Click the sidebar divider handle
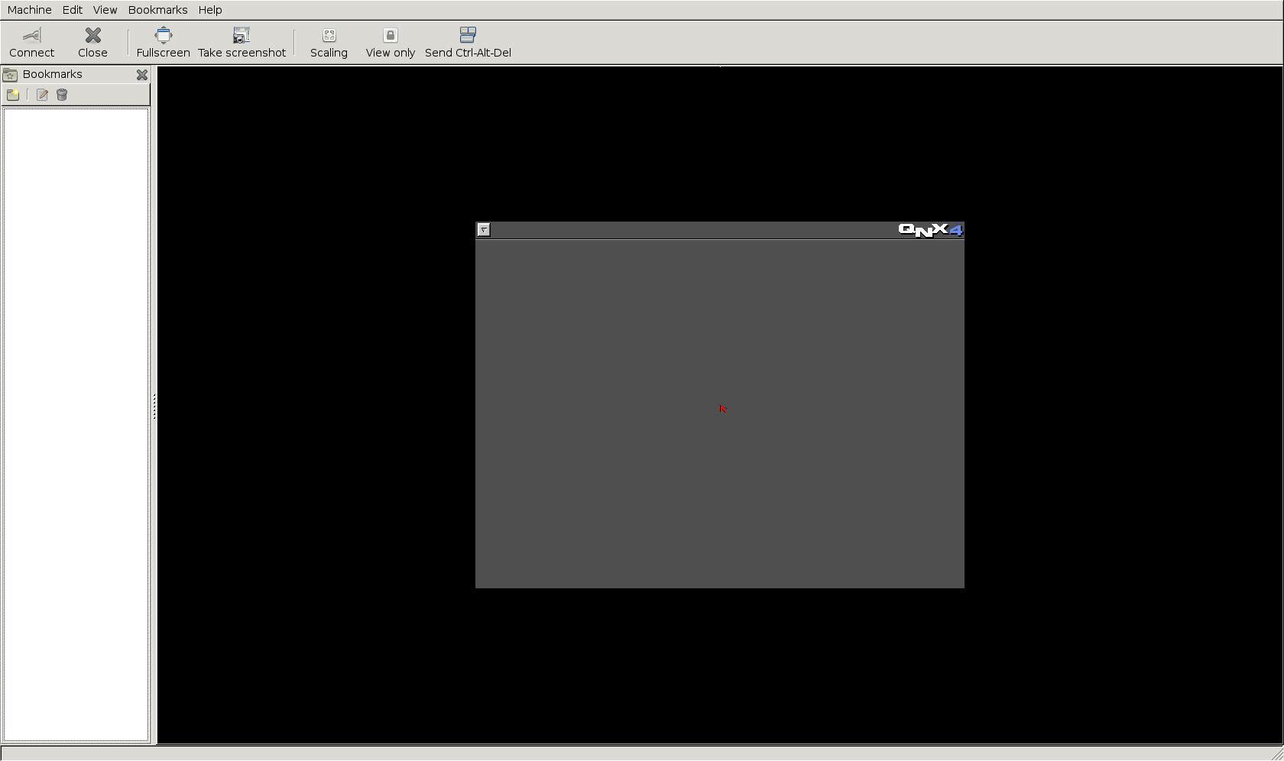 154,406
